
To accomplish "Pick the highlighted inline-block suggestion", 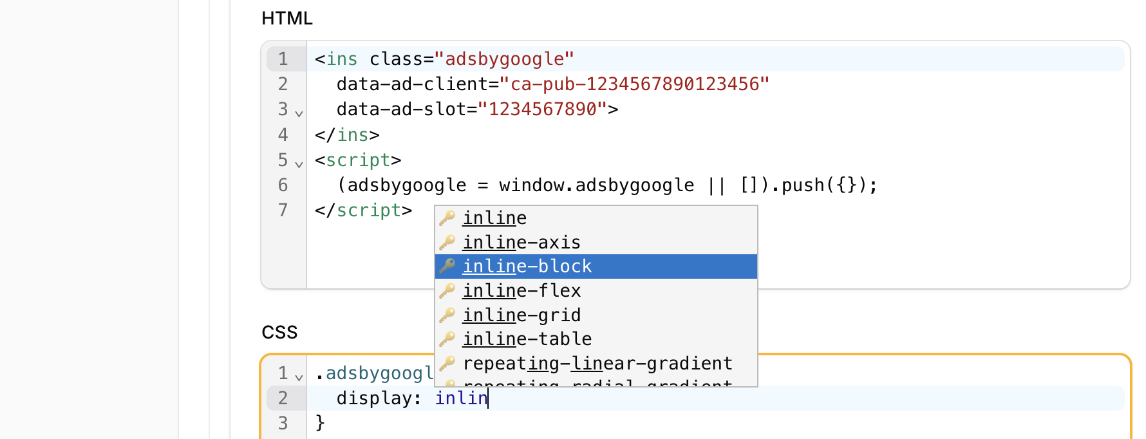I will point(596,266).
